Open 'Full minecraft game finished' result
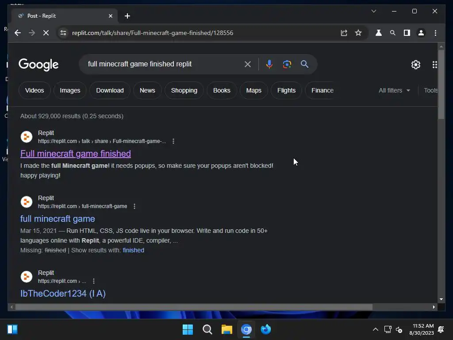The width and height of the screenshot is (453, 340). (75, 154)
